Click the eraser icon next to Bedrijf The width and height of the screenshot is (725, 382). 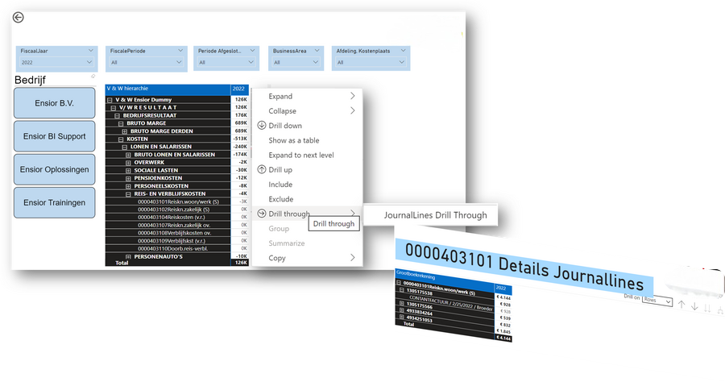(93, 77)
